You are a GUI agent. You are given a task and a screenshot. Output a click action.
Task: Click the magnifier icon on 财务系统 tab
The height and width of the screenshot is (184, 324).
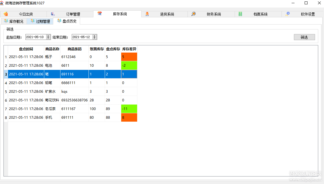point(193,14)
